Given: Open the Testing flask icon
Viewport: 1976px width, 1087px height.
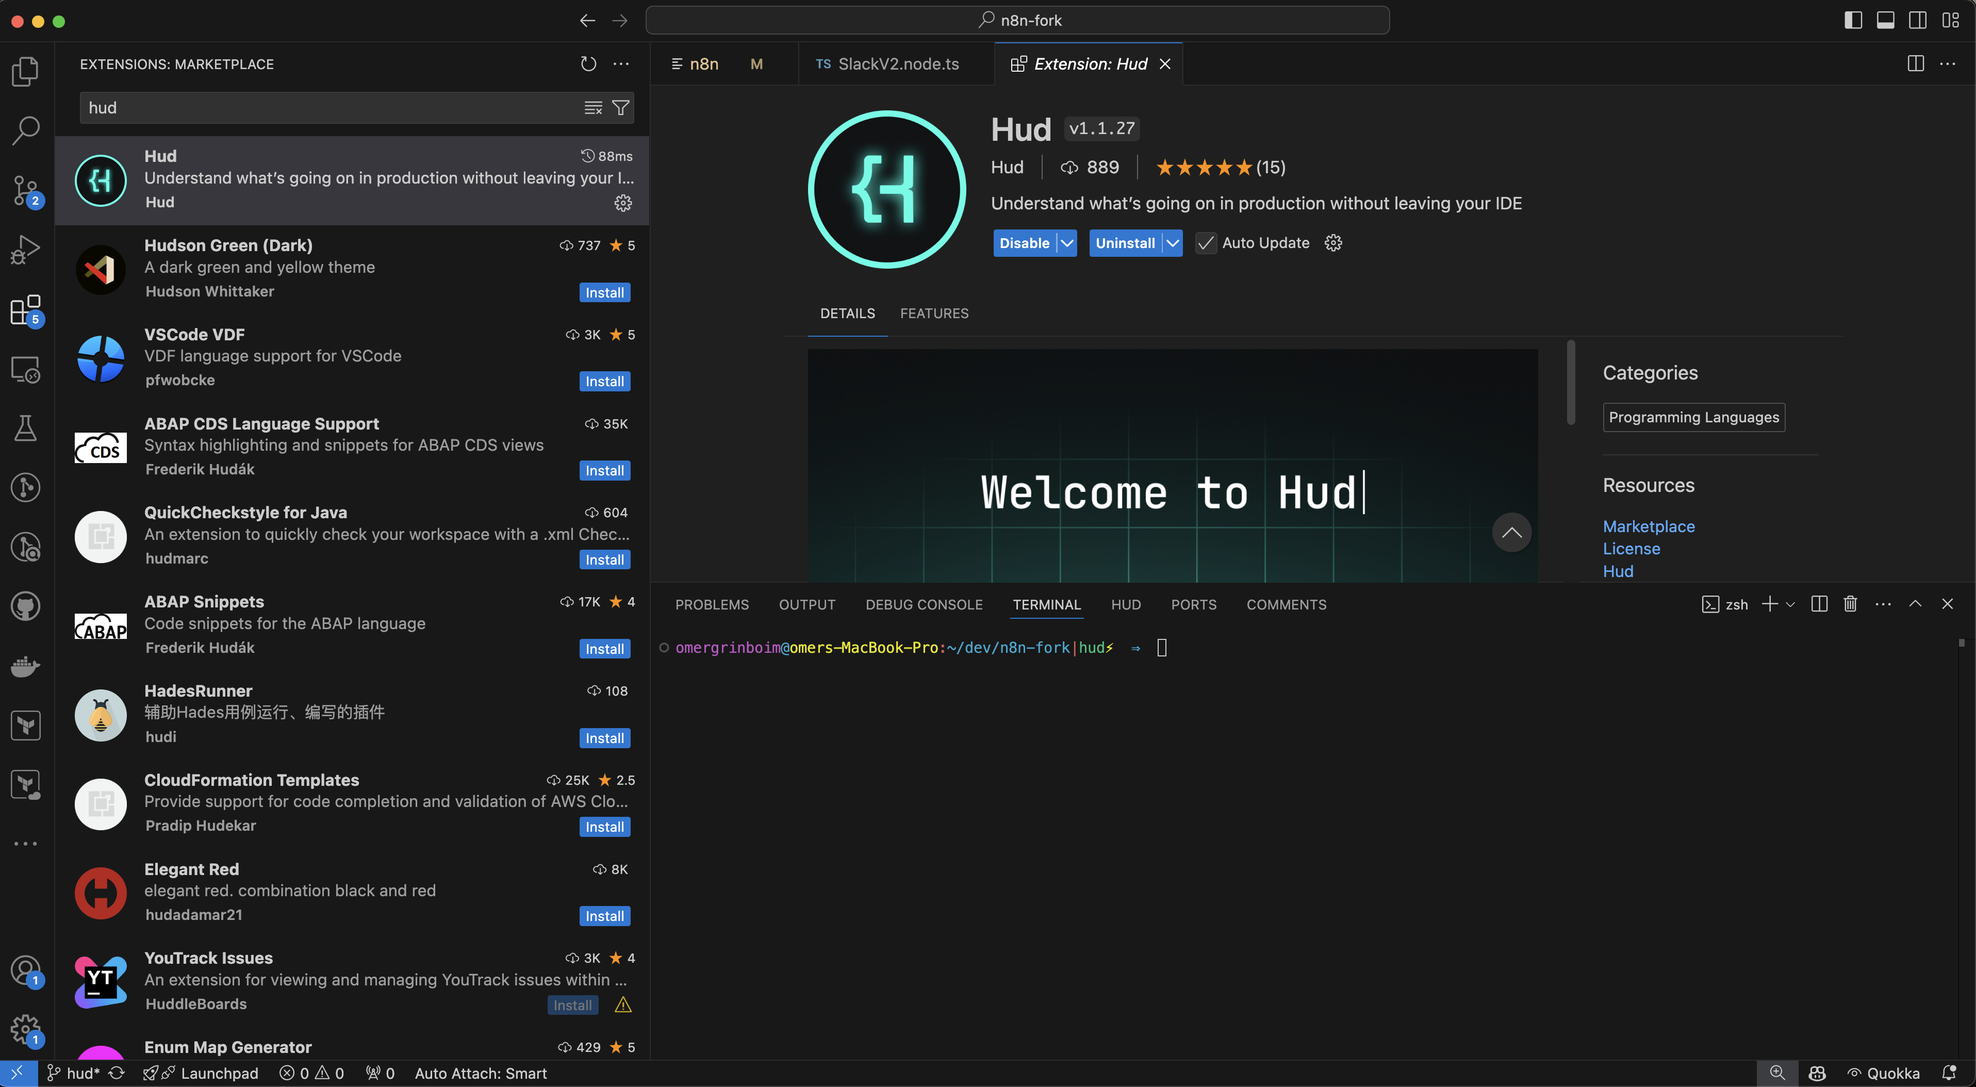Looking at the screenshot, I should tap(25, 428).
